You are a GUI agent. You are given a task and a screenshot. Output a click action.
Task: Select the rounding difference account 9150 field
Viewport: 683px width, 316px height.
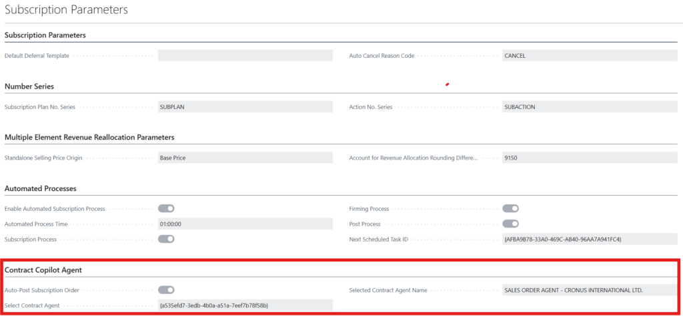tap(590, 158)
